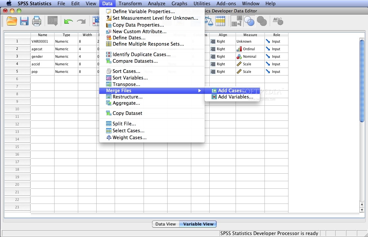368x237 pixels.
Task: Choose Add Cases in submenu
Action: point(232,91)
